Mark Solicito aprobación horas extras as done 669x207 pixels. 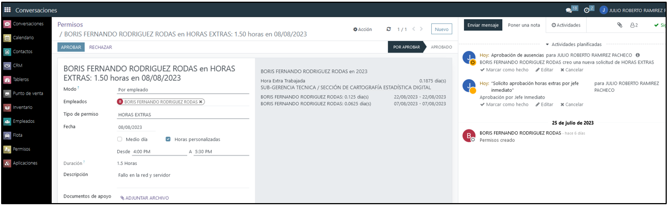[x=504, y=104]
